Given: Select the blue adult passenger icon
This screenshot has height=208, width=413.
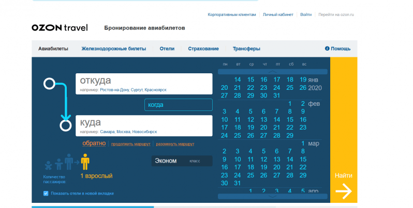Looking at the screenshot, I should click(x=68, y=162).
